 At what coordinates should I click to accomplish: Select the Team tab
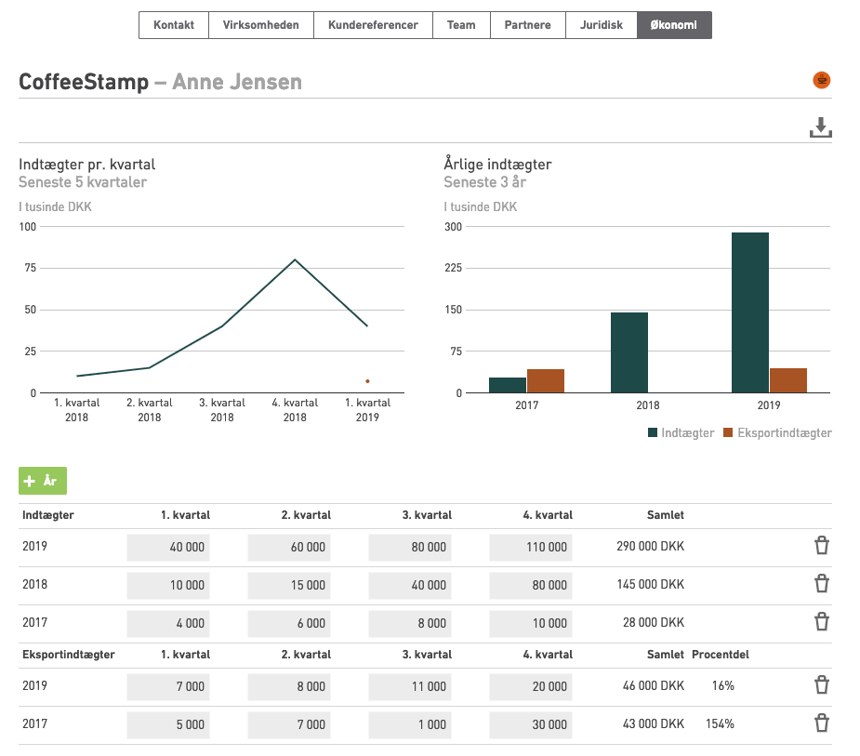461,25
